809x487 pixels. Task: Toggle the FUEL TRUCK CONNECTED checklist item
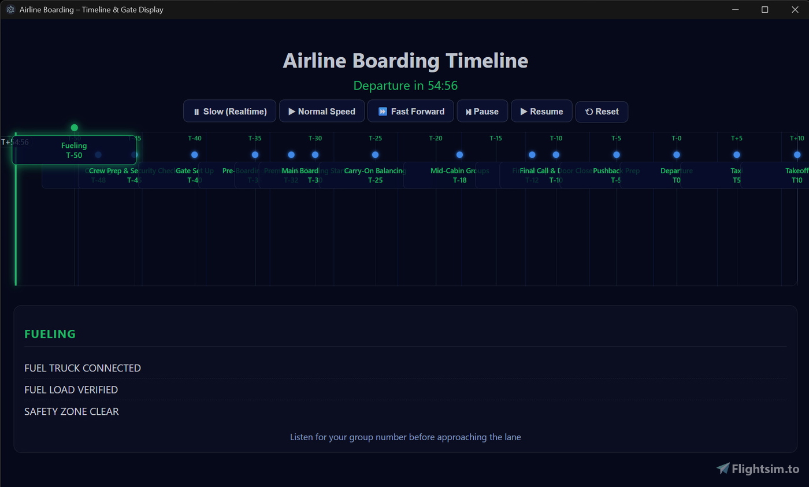[x=82, y=368]
